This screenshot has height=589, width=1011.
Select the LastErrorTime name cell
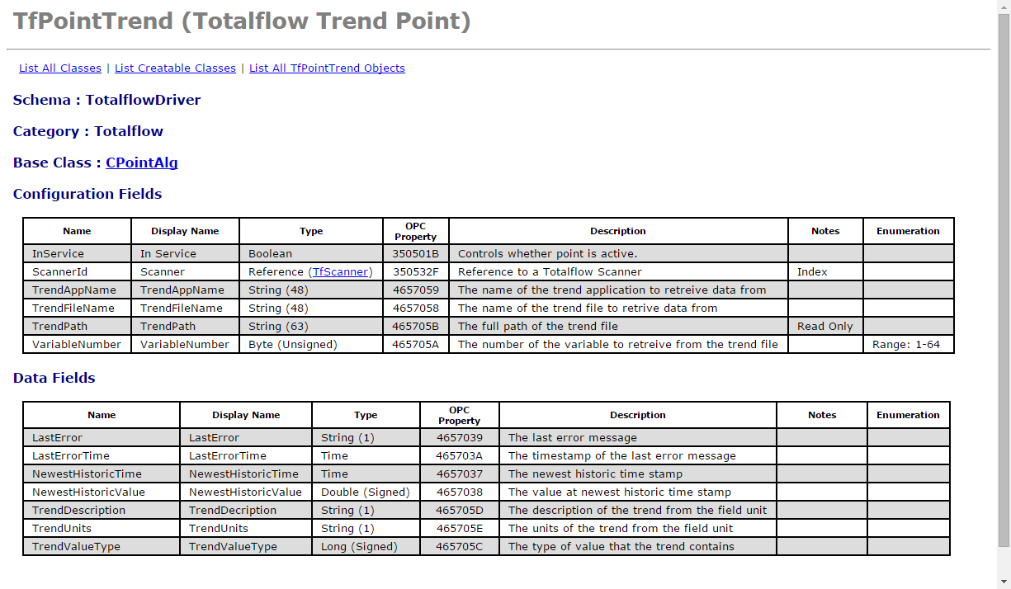(71, 455)
